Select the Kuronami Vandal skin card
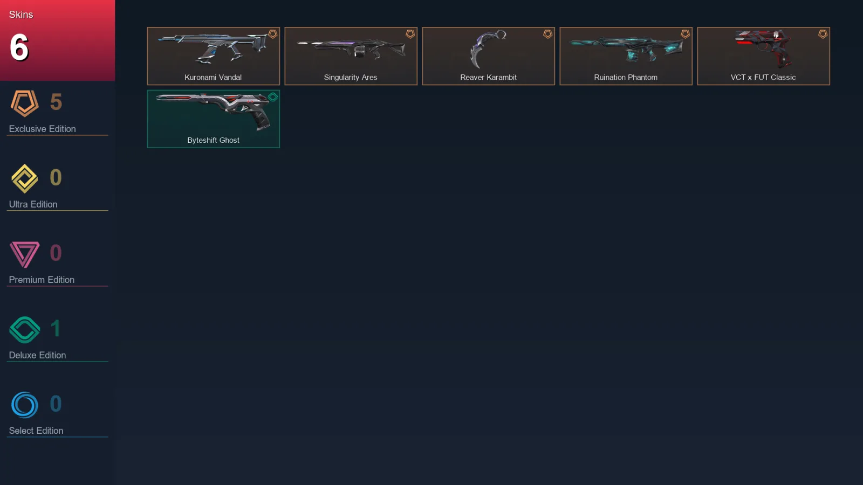This screenshot has width=863, height=485. (213, 56)
